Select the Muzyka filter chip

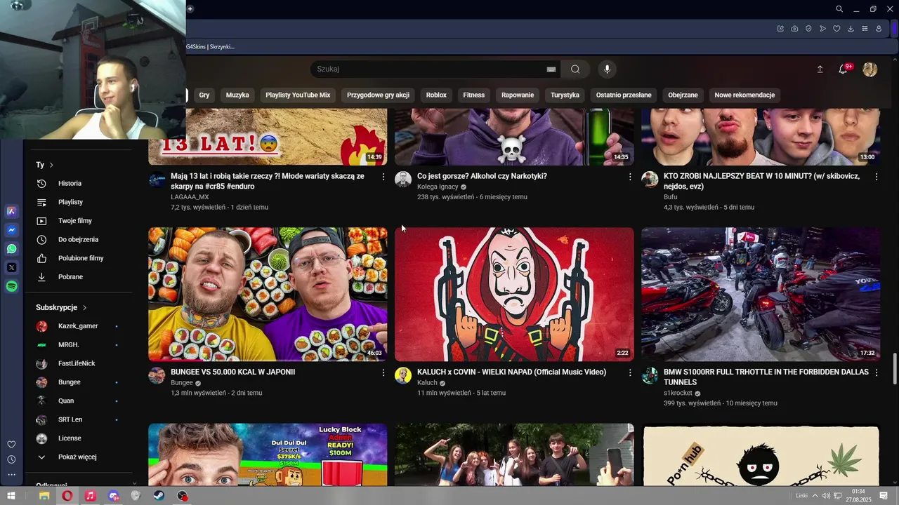237,95
